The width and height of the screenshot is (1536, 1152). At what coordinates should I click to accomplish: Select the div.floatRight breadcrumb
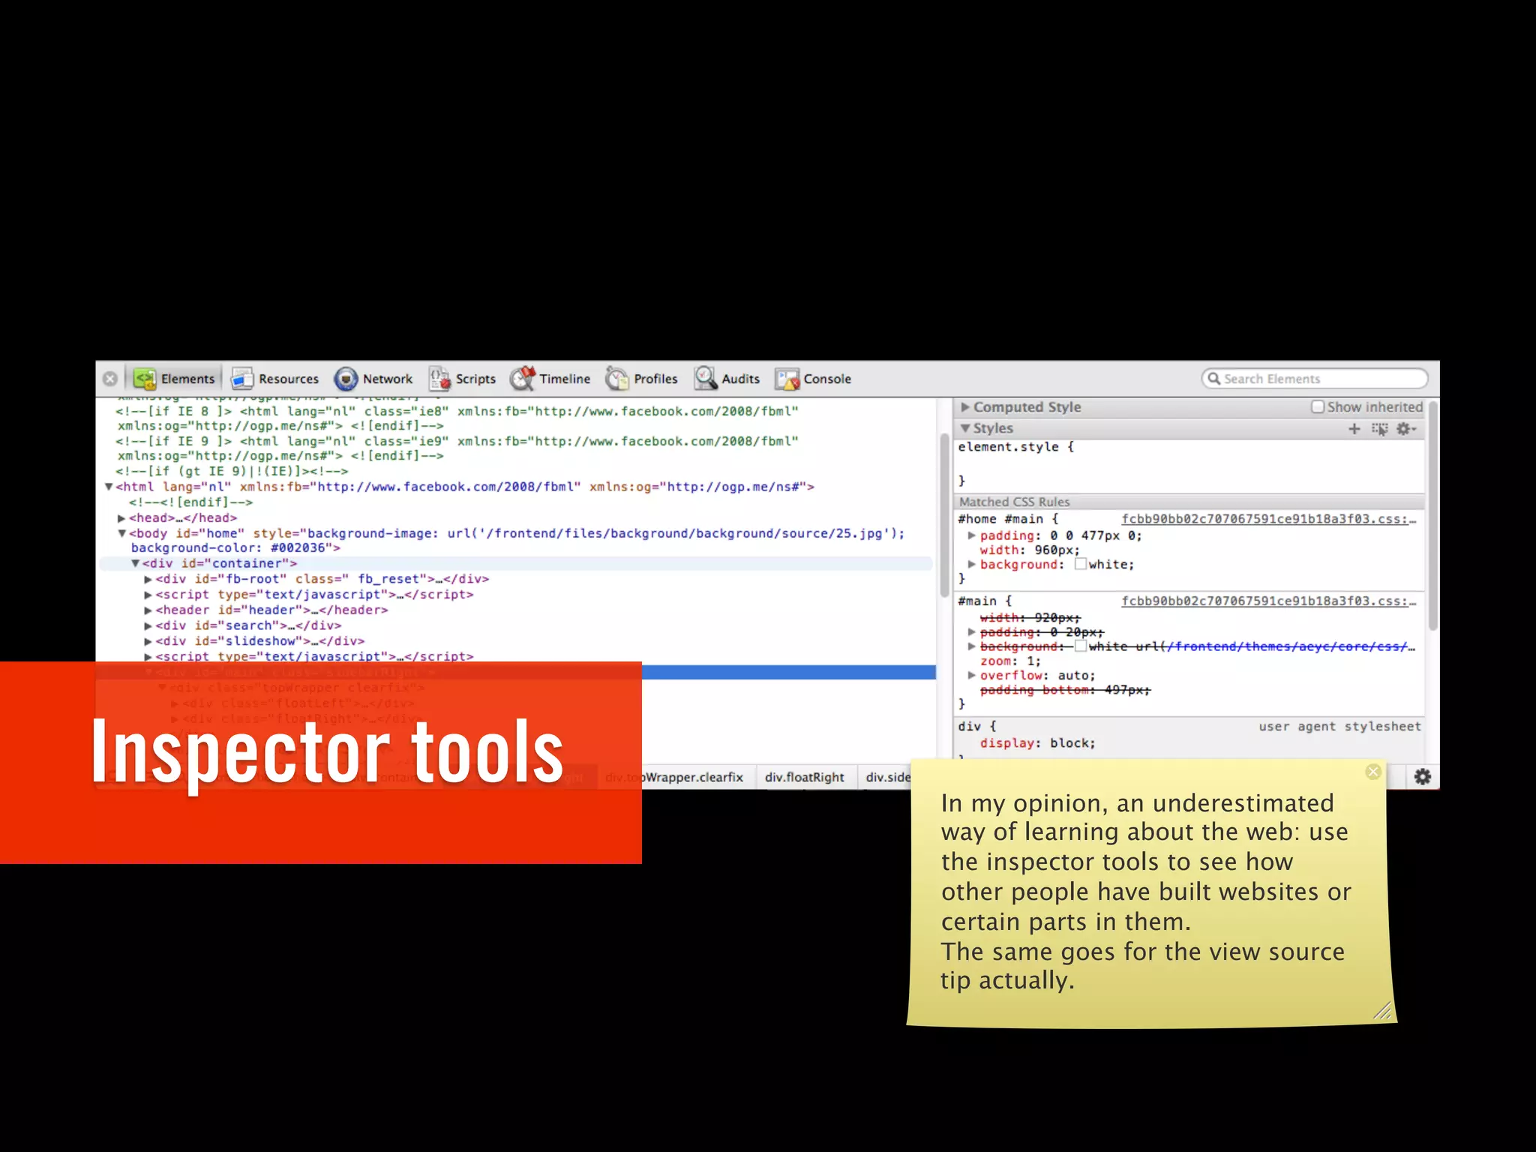pyautogui.click(x=804, y=777)
